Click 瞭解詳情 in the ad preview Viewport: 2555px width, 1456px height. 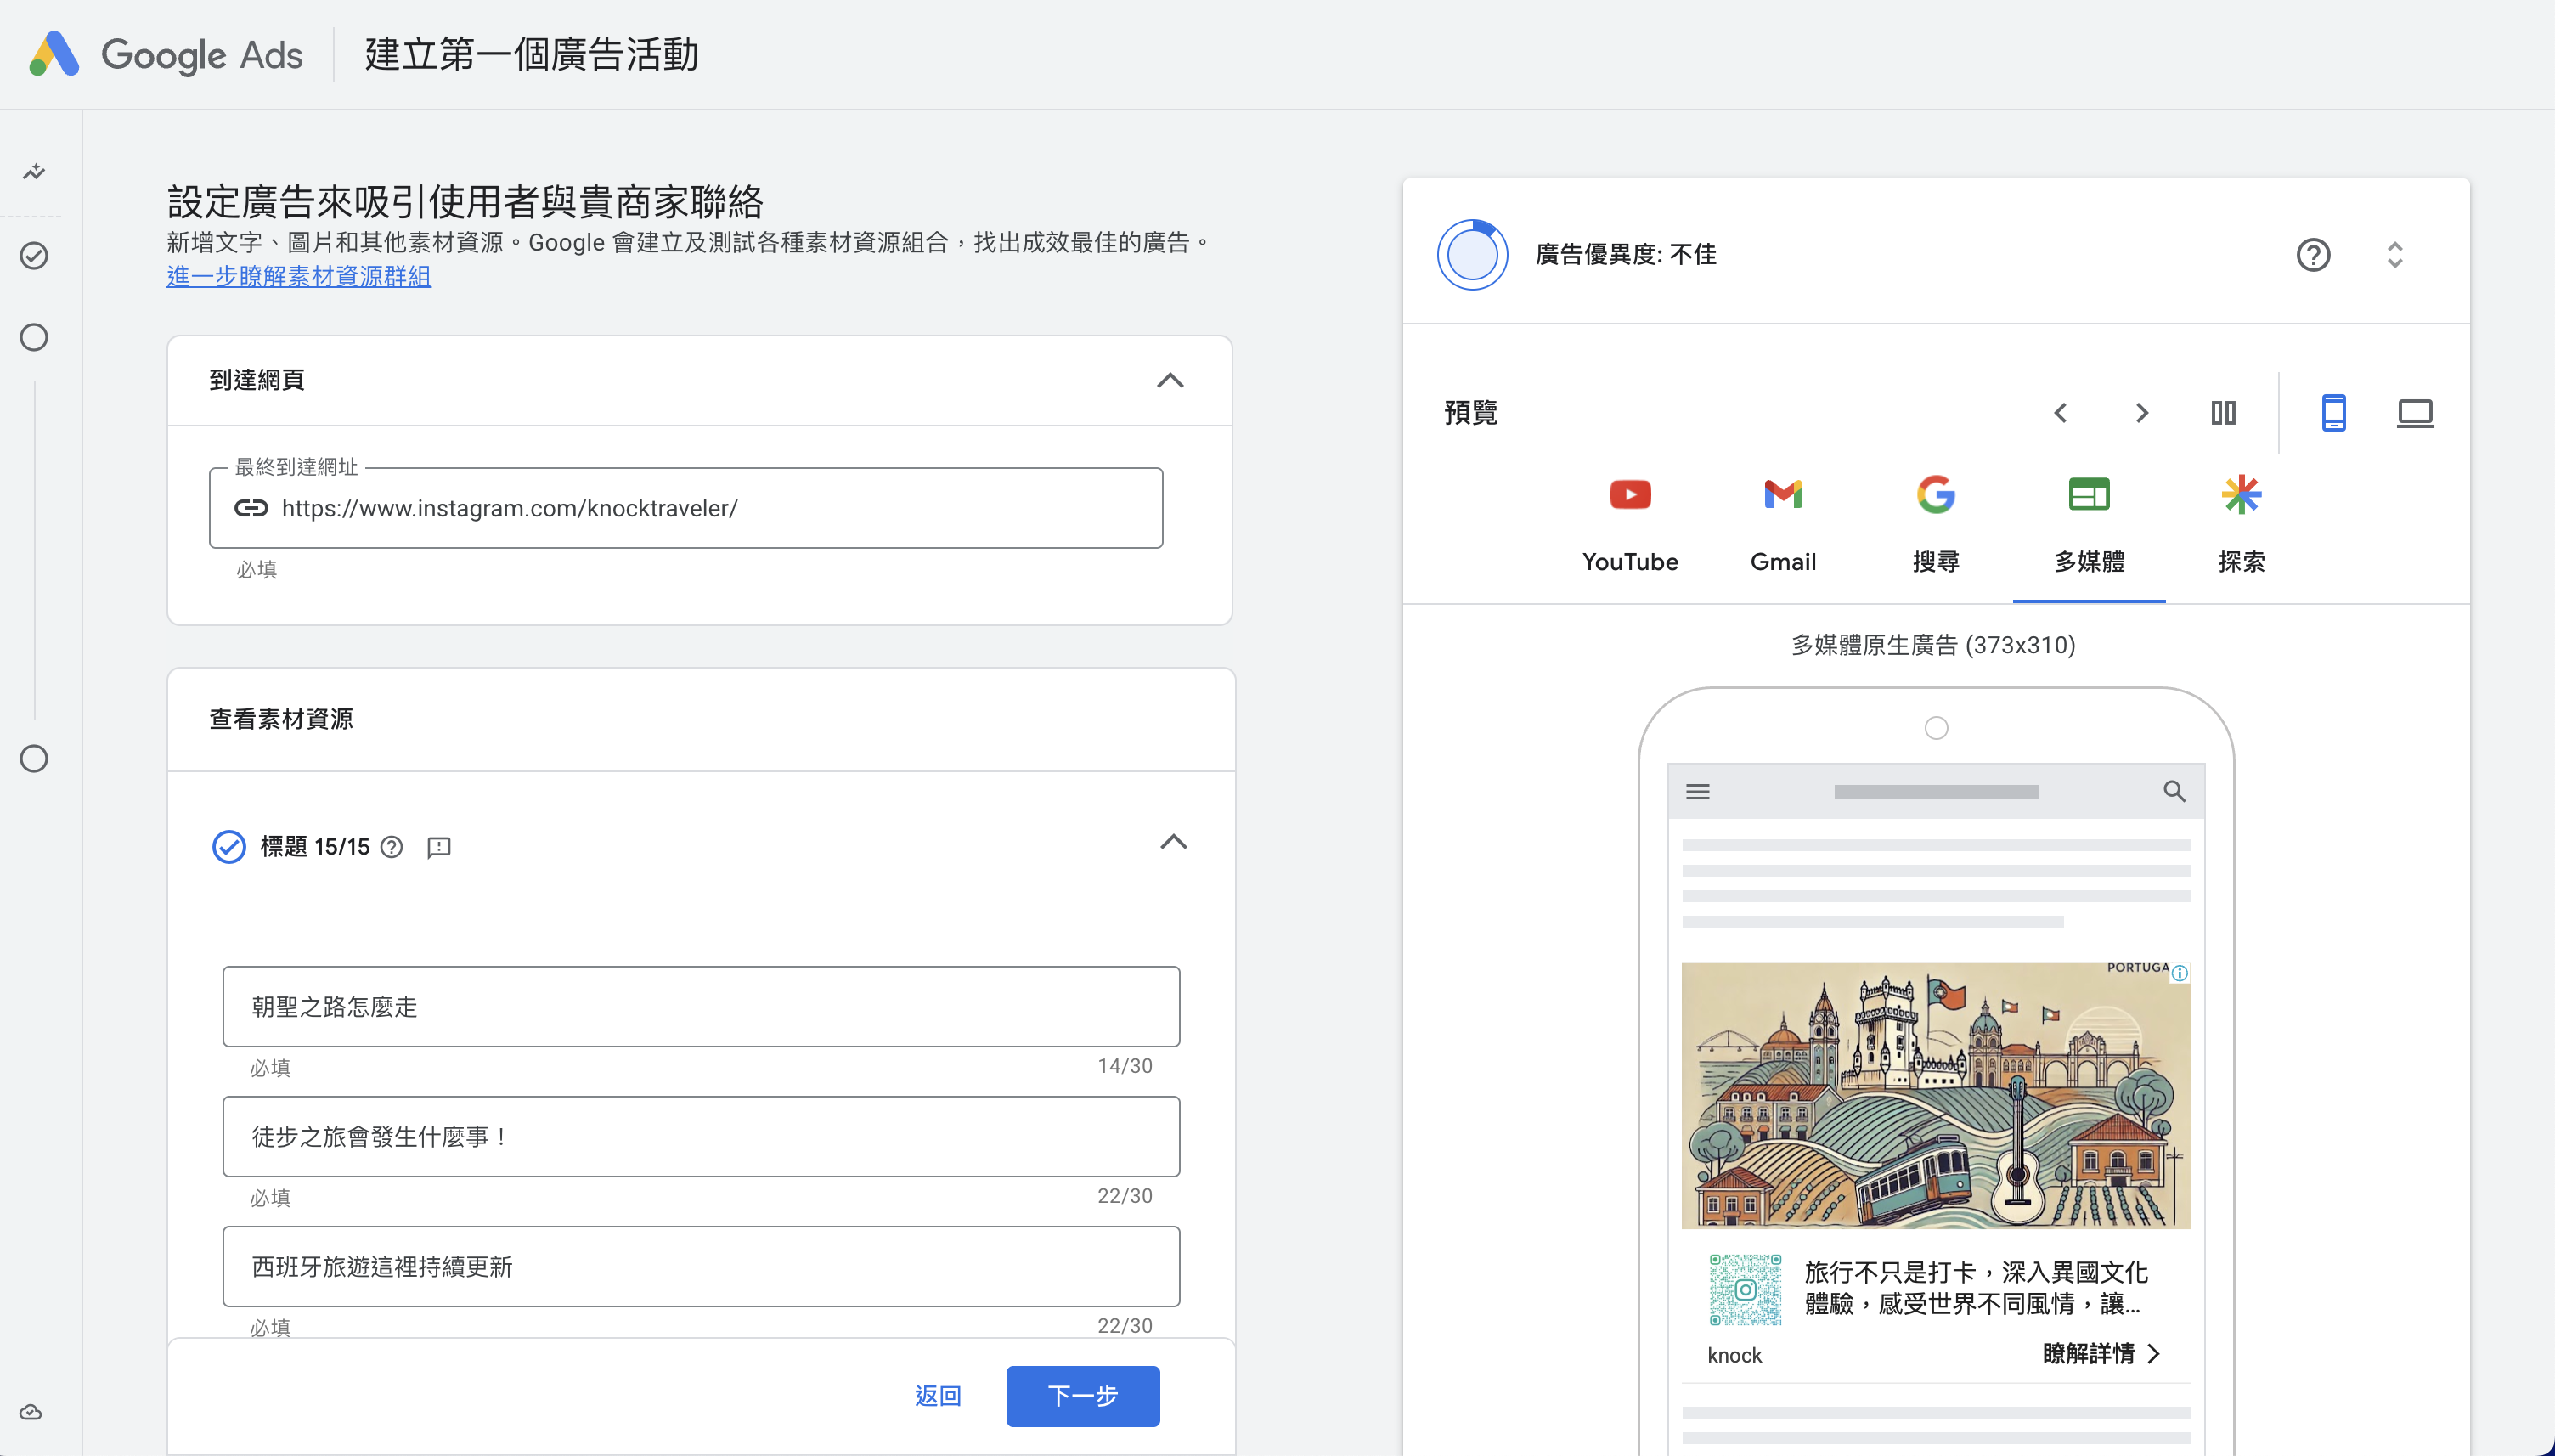click(2101, 1354)
